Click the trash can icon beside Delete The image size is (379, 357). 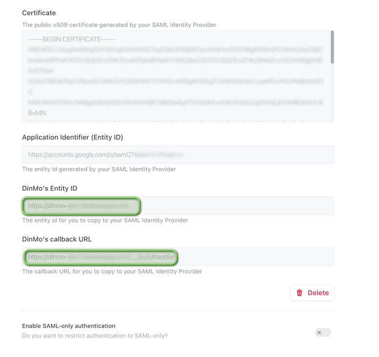(299, 293)
